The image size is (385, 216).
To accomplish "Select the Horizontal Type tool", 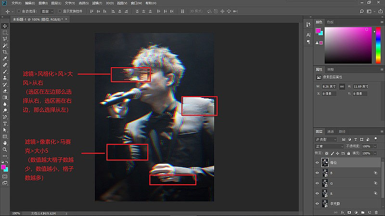I will (x=5, y=123).
